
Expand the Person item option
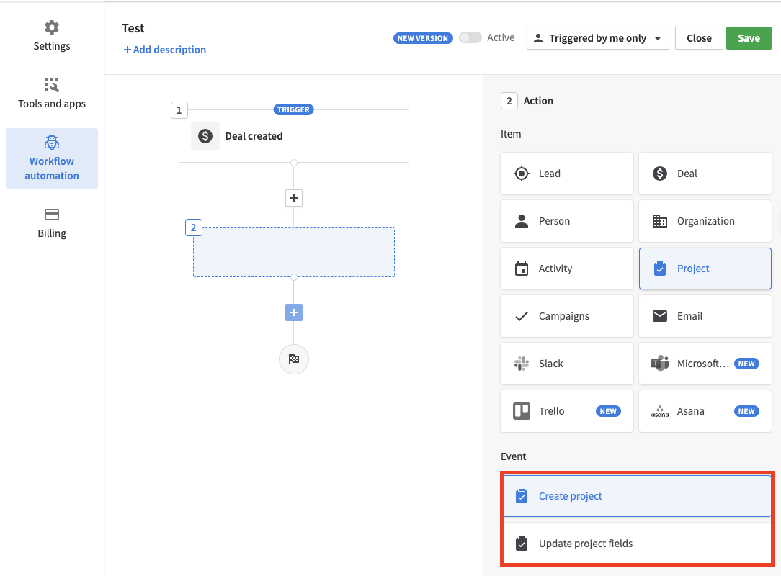[x=566, y=221]
